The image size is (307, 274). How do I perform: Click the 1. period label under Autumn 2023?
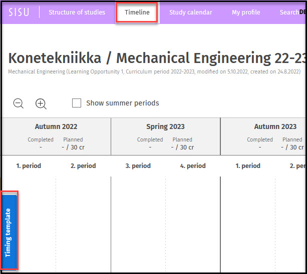tap(248, 166)
